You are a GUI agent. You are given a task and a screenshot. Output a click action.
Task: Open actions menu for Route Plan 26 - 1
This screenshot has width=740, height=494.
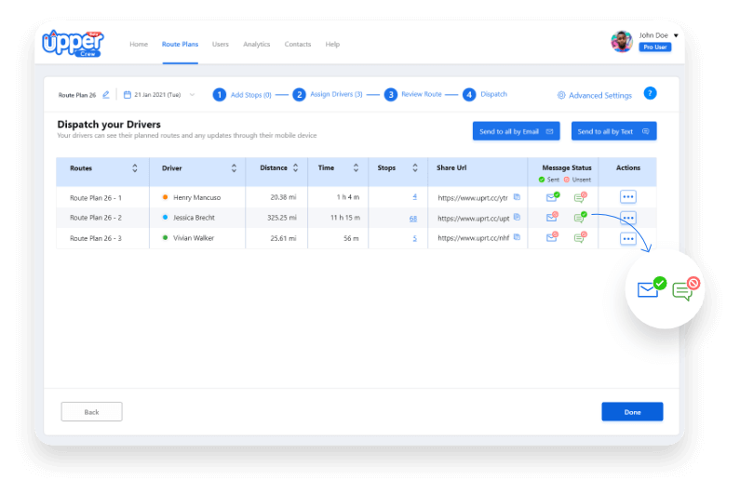coord(627,196)
